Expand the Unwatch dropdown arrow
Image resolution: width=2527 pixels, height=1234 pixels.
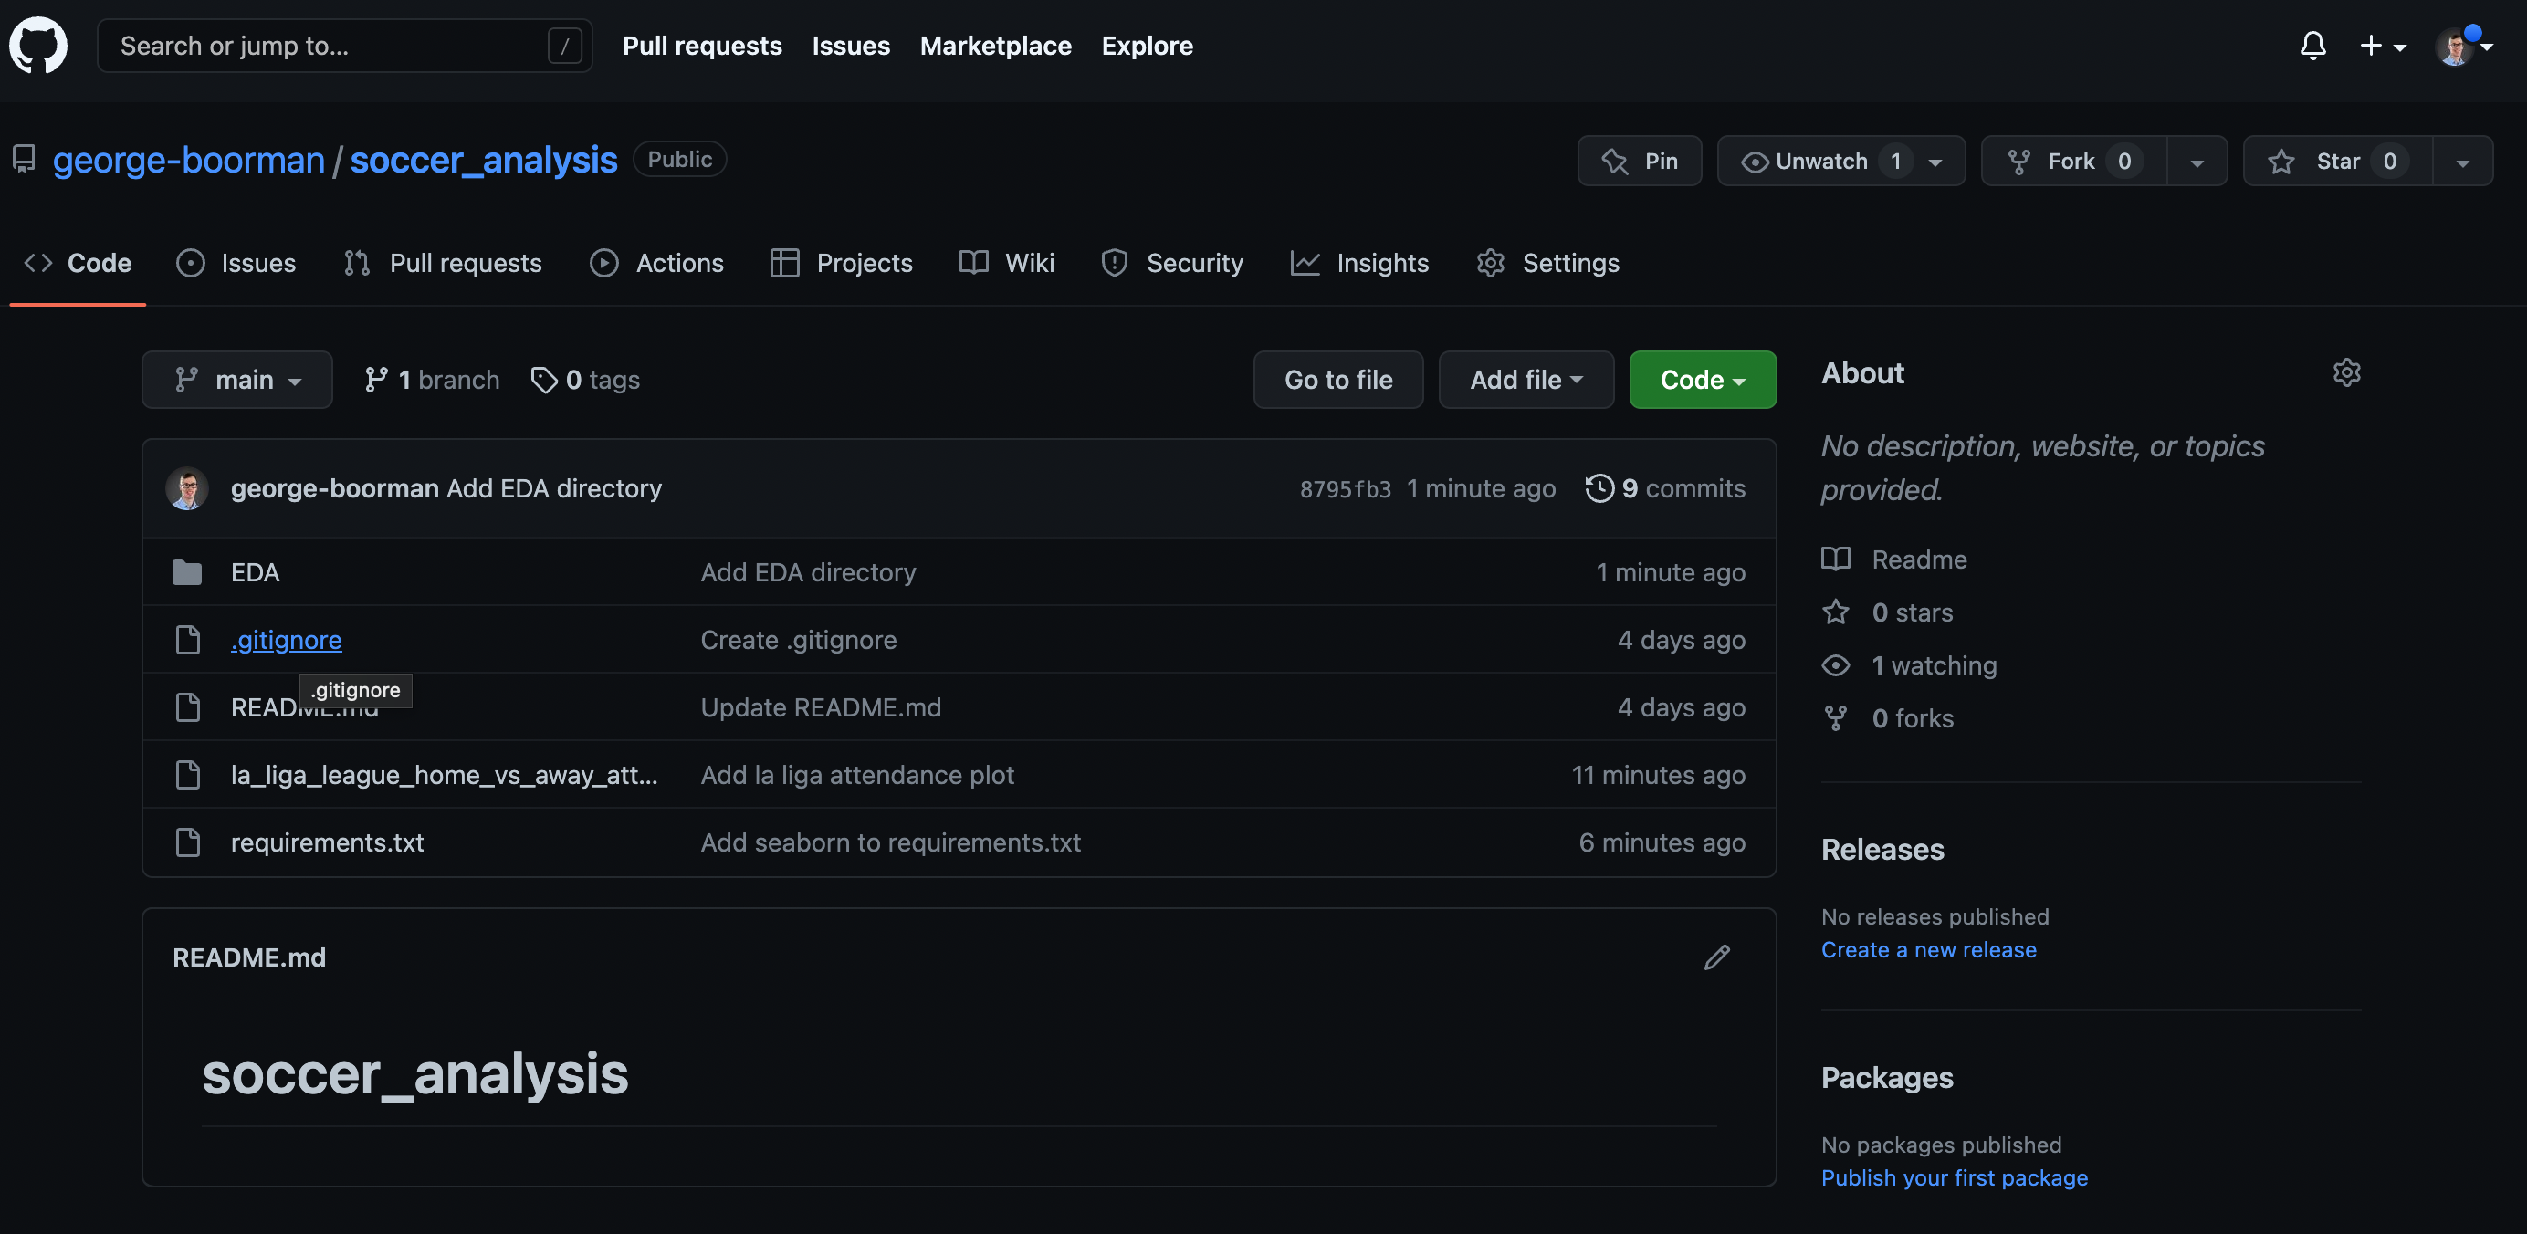[1935, 162]
